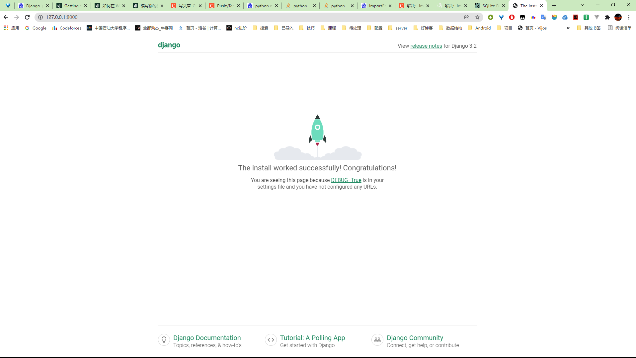Open the 搜索 bookmarks folder
Screen dimensions: 636x358
pos(261,28)
